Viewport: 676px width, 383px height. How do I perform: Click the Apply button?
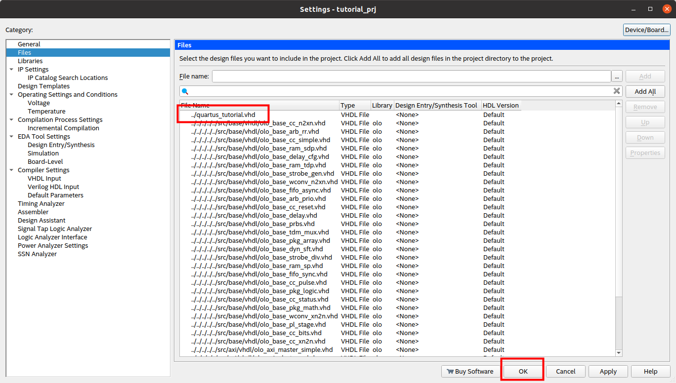coord(608,372)
